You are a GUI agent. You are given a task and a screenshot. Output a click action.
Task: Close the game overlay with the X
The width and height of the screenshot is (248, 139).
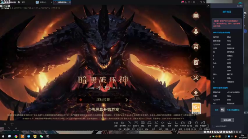(x=208, y=6)
